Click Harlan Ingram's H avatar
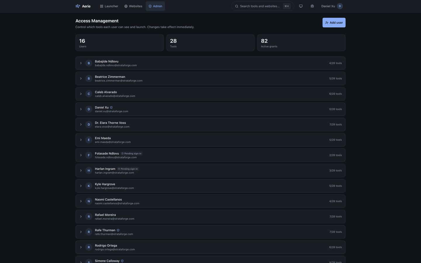This screenshot has width=421, height=263. tap(89, 171)
